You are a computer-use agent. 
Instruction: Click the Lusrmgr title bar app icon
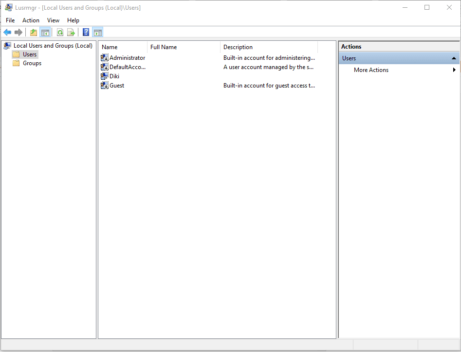coord(9,7)
